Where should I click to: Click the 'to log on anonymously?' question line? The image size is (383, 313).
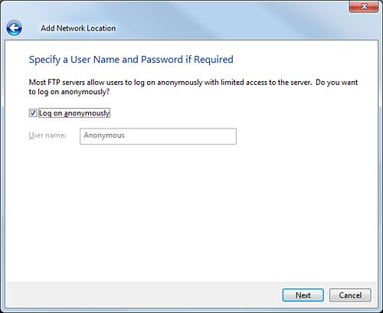tap(69, 92)
